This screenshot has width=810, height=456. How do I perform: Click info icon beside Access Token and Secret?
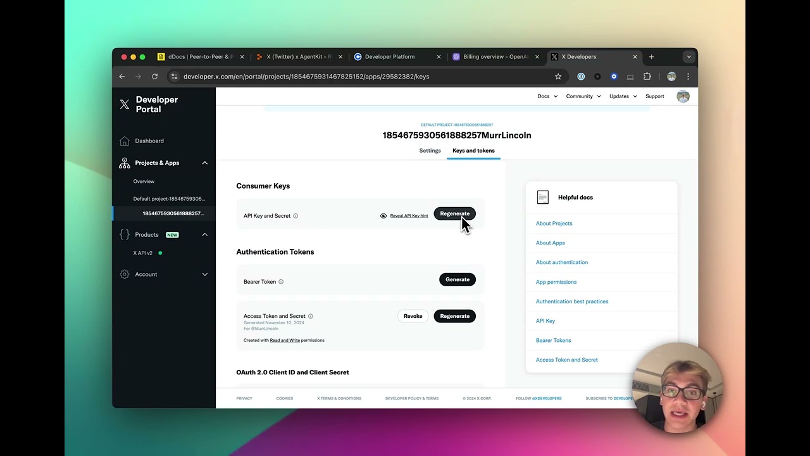tap(310, 316)
